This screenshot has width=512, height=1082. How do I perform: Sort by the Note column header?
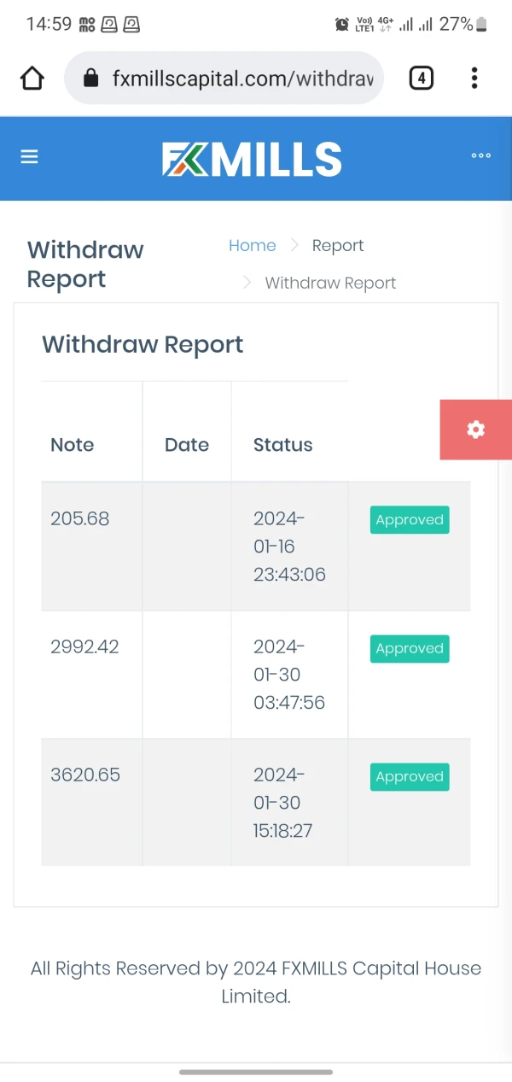pyautogui.click(x=73, y=445)
